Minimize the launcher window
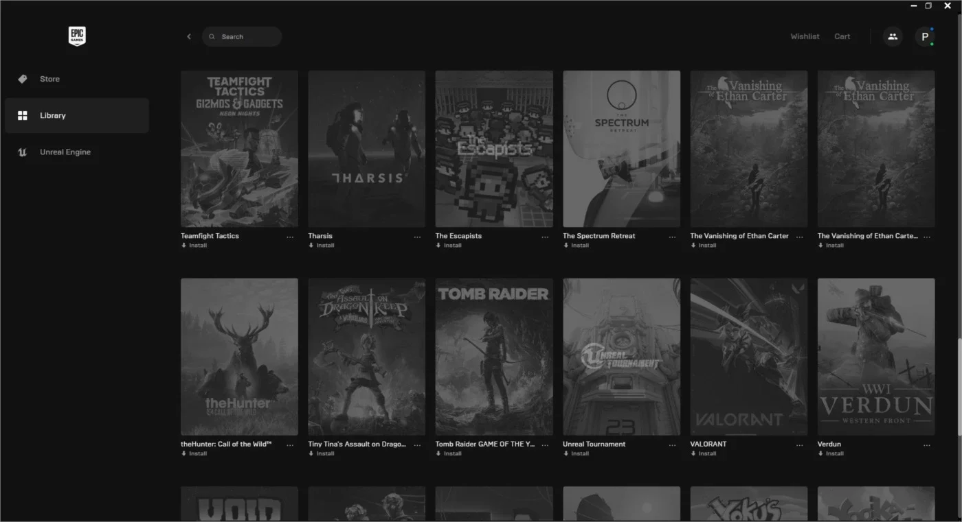 pos(914,5)
